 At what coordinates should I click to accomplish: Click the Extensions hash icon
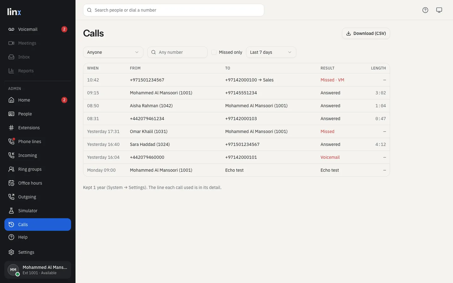pyautogui.click(x=11, y=128)
